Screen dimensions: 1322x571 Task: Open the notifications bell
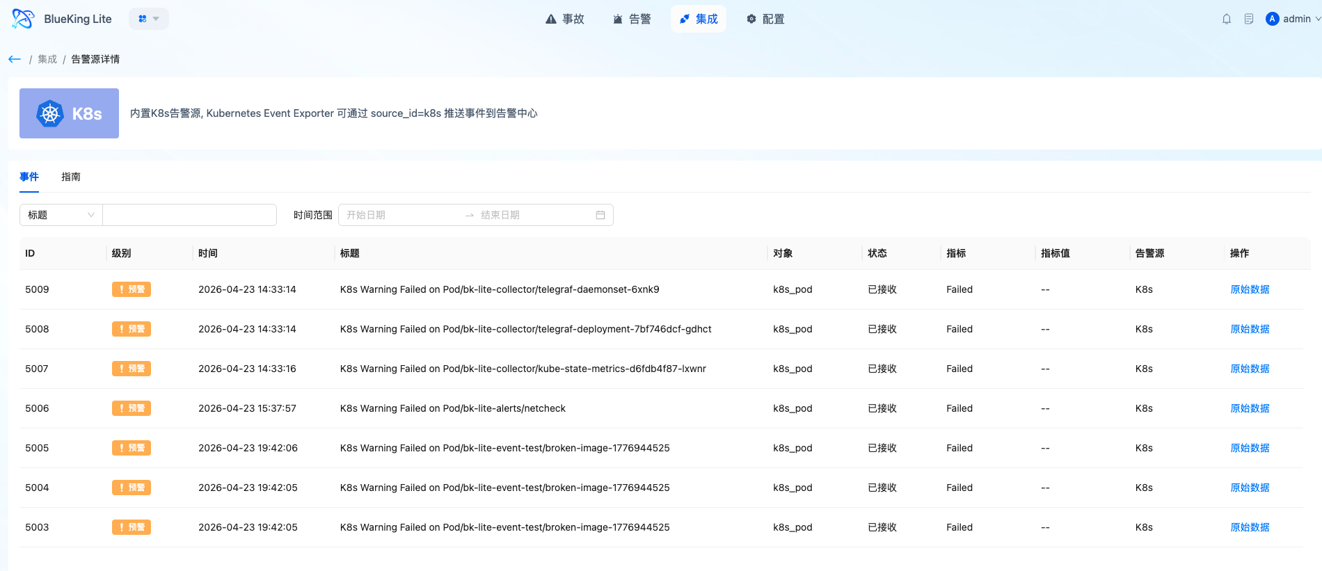click(x=1227, y=19)
